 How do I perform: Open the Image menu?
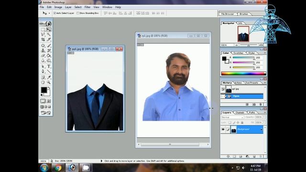pos(58,7)
